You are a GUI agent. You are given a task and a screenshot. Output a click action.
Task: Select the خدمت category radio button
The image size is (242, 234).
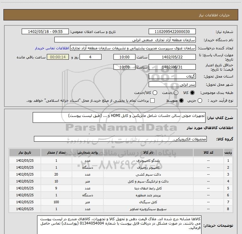pos(176,93)
